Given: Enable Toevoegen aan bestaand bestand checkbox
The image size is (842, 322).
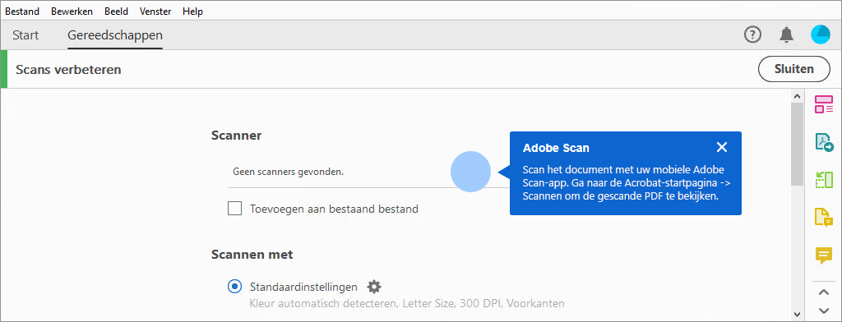Looking at the screenshot, I should (234, 208).
